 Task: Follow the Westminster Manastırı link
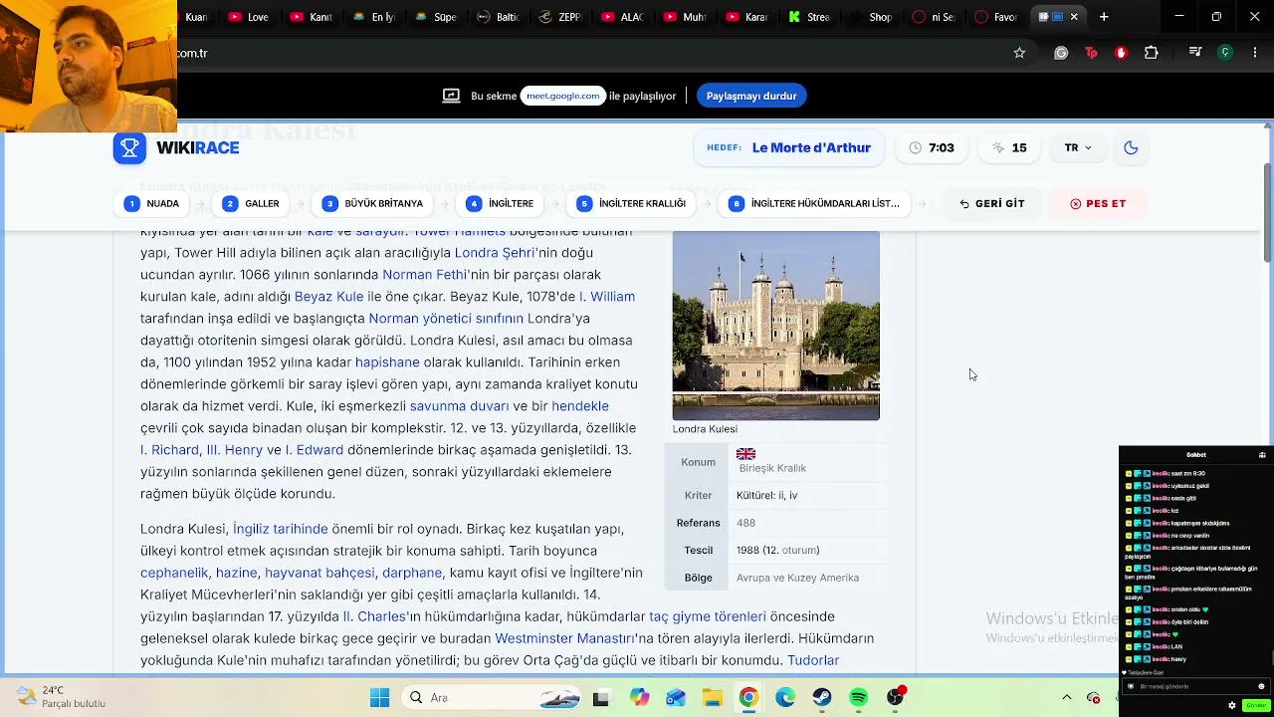tap(564, 638)
